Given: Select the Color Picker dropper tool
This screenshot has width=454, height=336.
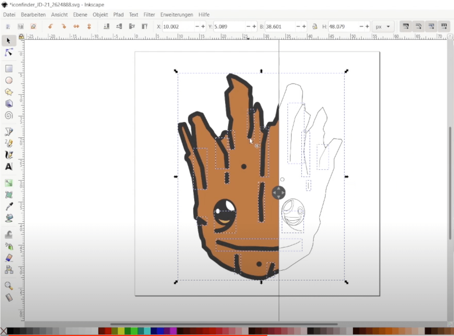Looking at the screenshot, I should coord(9,206).
